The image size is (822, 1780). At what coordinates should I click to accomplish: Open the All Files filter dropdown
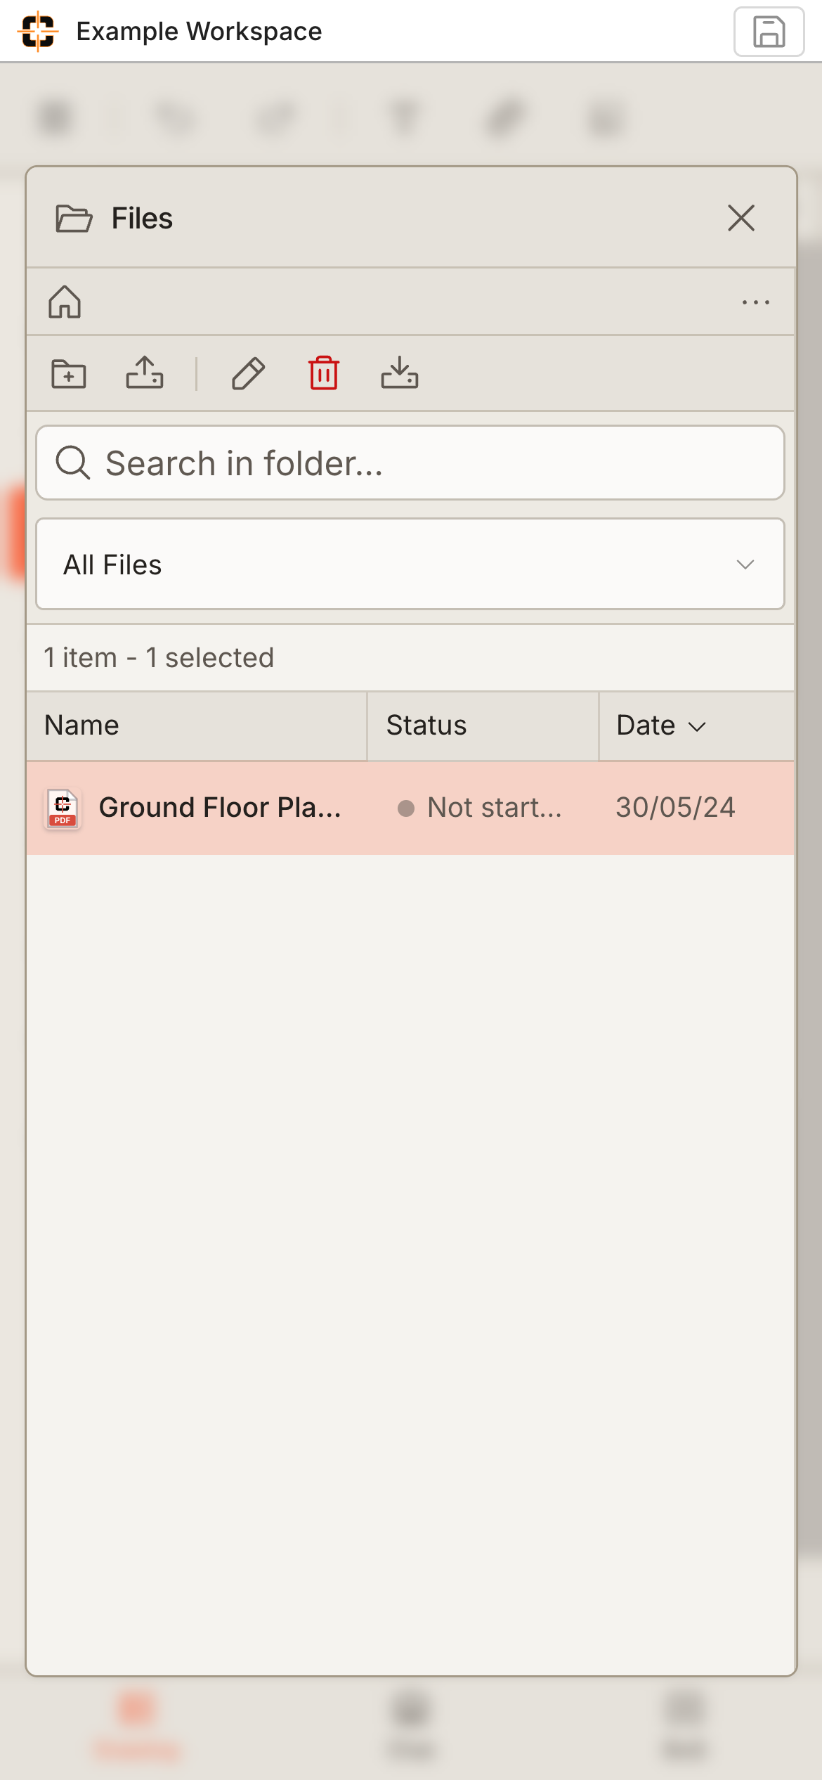coord(410,564)
